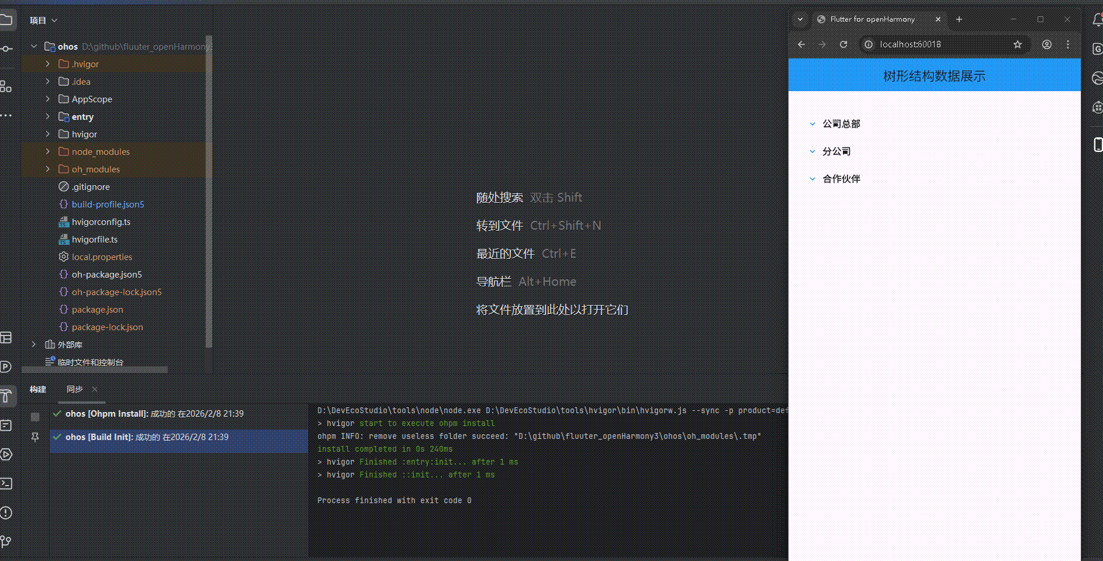Select 临时文件和控制台 node
Image resolution: width=1103 pixels, height=561 pixels.
pyautogui.click(x=90, y=362)
